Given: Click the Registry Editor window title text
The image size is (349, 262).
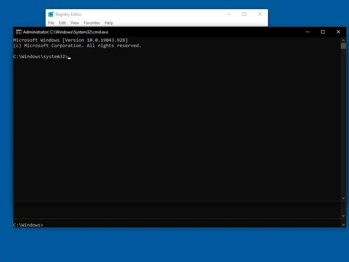Looking at the screenshot, I should [69, 14].
